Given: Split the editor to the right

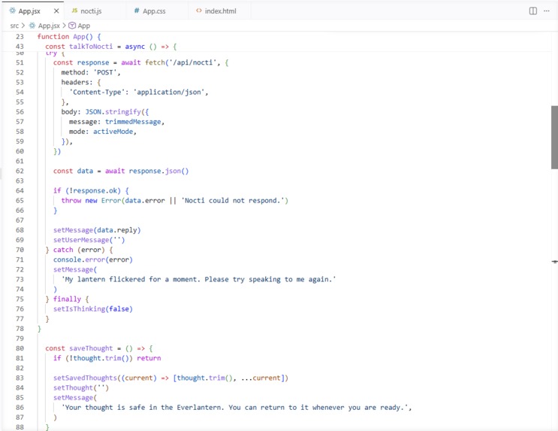Looking at the screenshot, I should pyautogui.click(x=532, y=11).
